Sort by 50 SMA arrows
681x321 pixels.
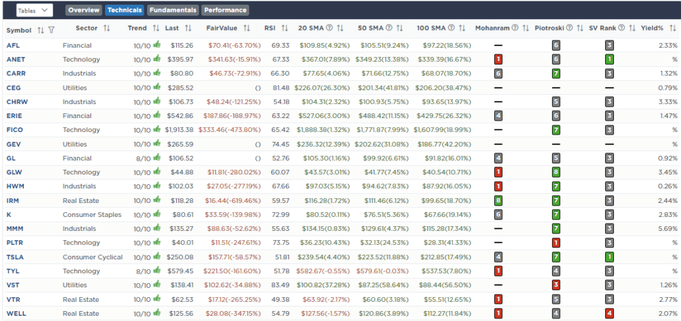pos(400,28)
